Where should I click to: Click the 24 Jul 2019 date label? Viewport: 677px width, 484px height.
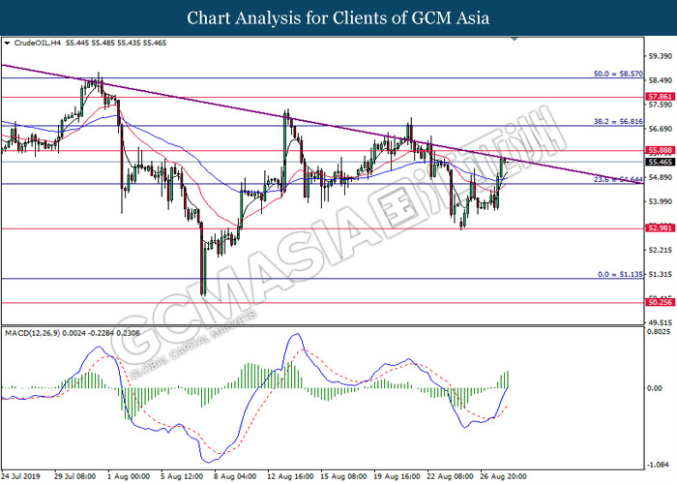[x=20, y=476]
